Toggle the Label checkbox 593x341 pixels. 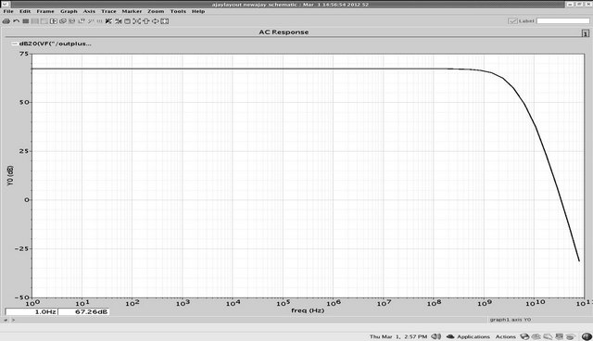coord(512,21)
